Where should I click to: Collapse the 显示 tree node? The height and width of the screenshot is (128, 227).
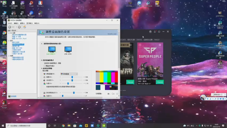pyautogui.click(x=9, y=41)
